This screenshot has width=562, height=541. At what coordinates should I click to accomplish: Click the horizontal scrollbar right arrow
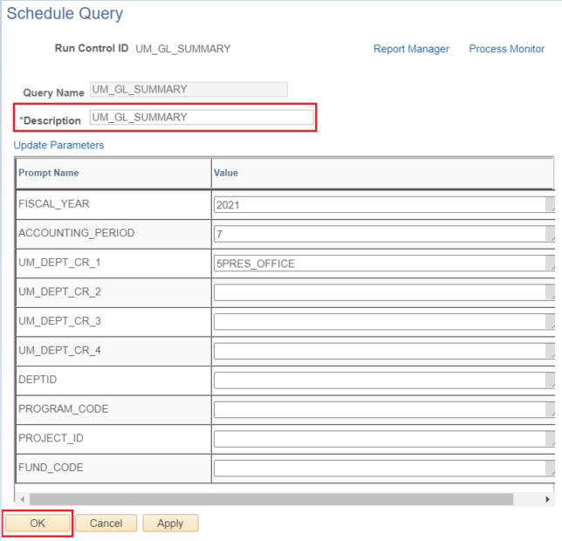[x=547, y=499]
